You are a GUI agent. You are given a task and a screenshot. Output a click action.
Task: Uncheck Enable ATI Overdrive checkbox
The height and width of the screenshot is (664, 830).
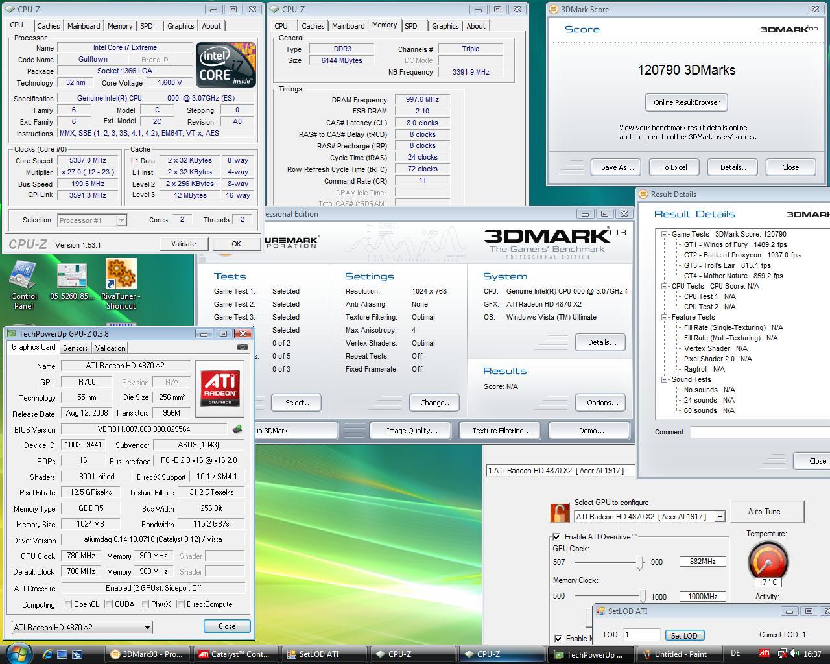556,537
